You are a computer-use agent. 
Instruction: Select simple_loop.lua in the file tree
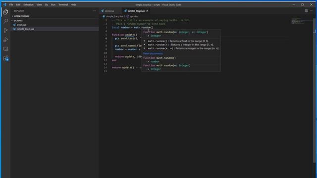coord(25,29)
